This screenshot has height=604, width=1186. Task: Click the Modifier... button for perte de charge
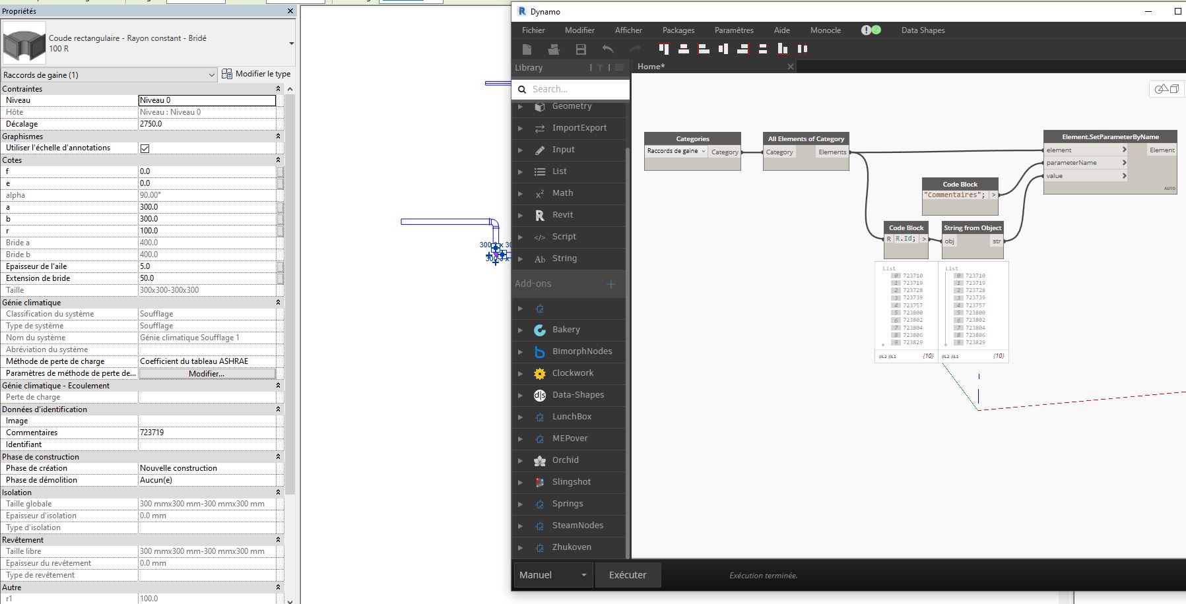click(207, 374)
